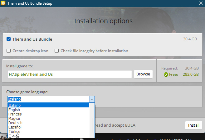Click the Install button
205x140 pixels.
(194, 125)
